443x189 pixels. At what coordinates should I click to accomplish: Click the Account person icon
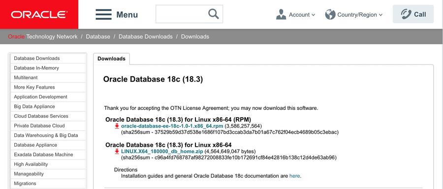[x=281, y=14]
